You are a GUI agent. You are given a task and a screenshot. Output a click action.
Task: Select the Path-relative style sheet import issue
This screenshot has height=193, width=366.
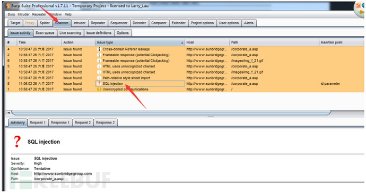(185, 78)
